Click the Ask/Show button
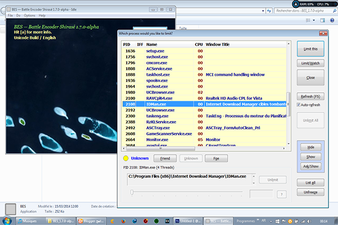 point(310,166)
